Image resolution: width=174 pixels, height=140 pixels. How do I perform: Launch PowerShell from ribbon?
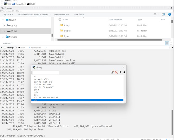(x=19, y=4)
